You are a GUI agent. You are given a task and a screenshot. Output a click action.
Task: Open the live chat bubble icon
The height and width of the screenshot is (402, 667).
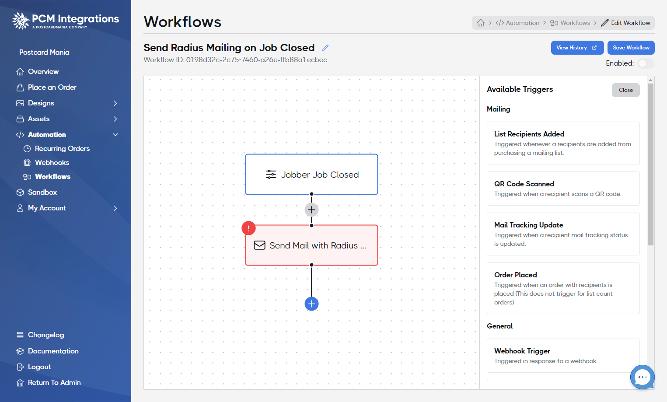(642, 377)
